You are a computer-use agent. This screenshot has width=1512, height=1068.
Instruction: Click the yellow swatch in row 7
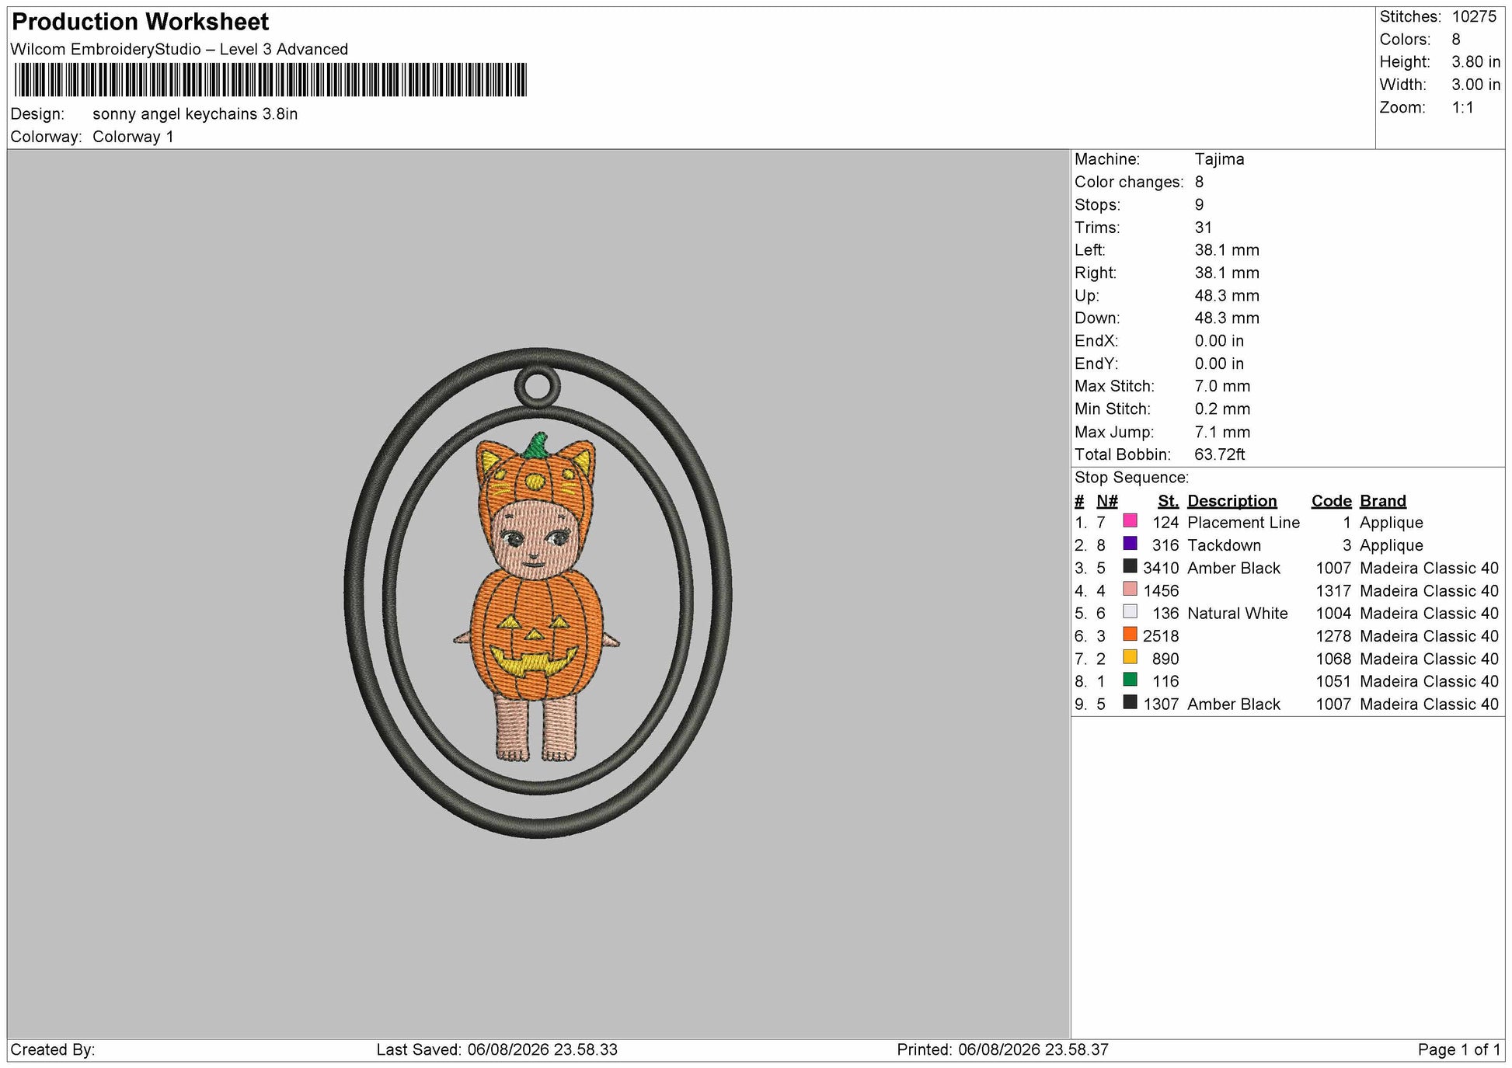click(1130, 657)
